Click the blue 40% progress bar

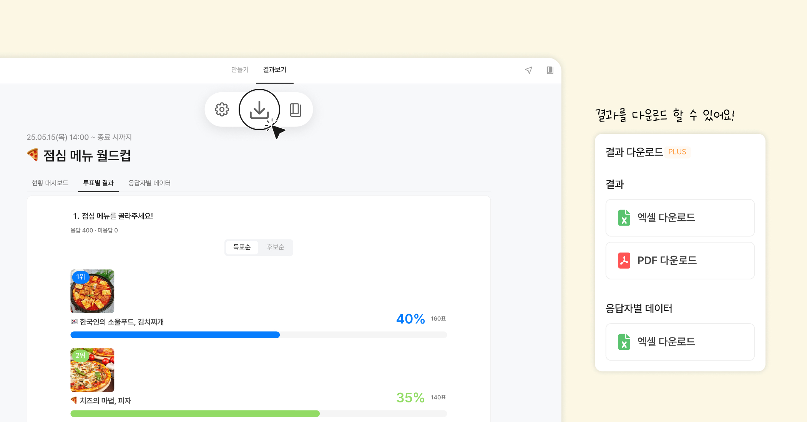(x=175, y=335)
